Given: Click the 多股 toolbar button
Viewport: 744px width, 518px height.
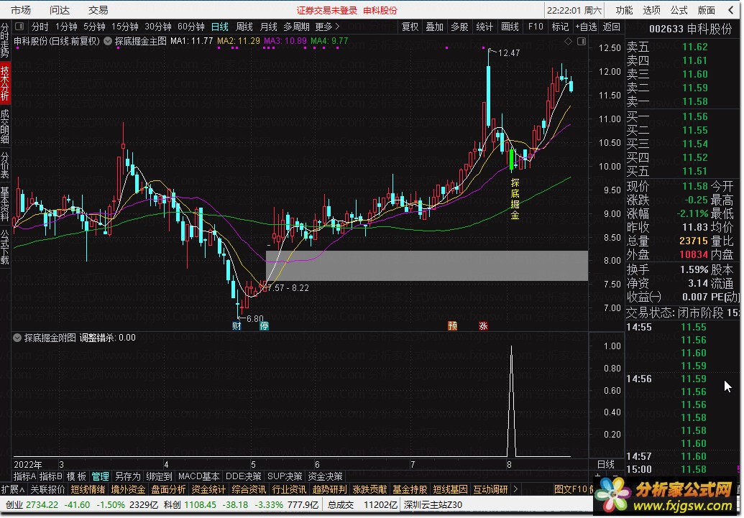Looking at the screenshot, I should [x=459, y=27].
